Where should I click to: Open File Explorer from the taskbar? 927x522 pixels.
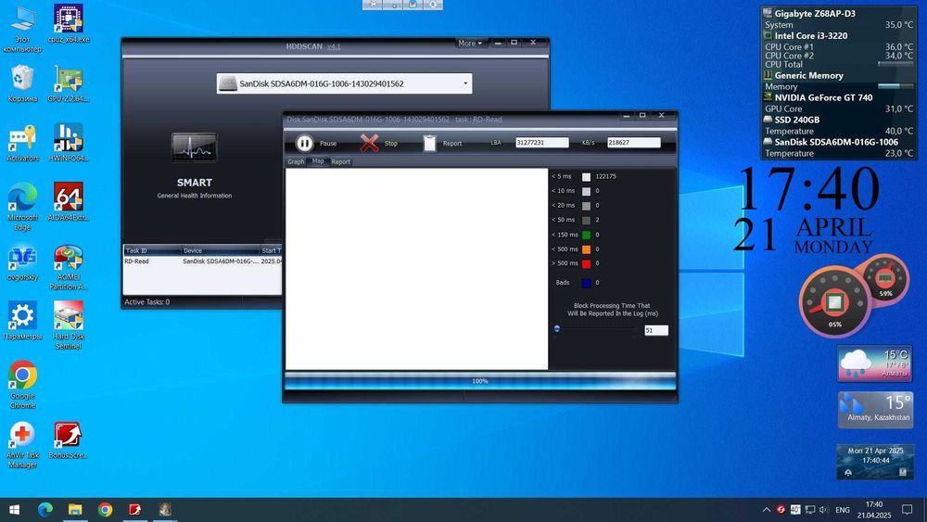point(75,510)
